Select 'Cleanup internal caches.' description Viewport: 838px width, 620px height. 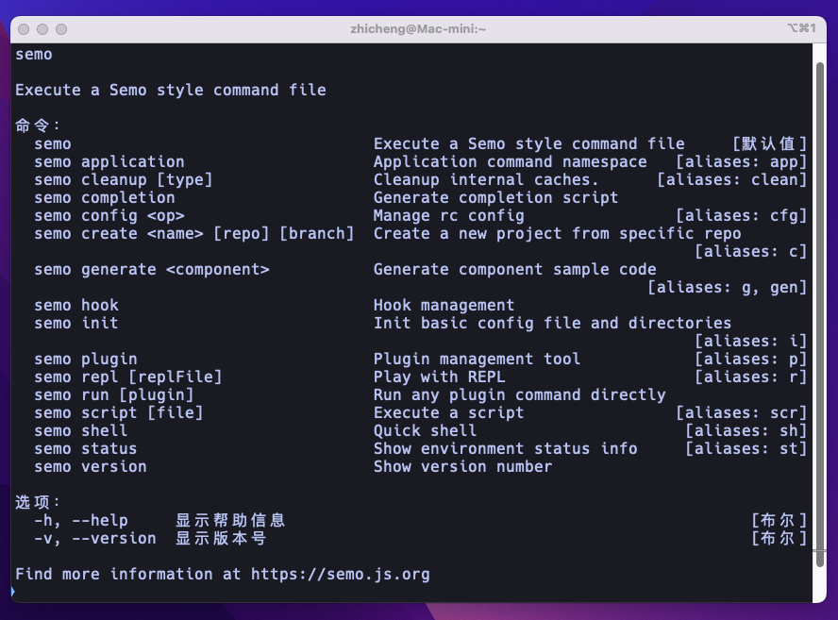[486, 179]
